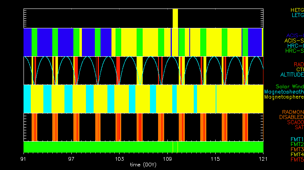
Task: Click the yellow HETG bar in top panel
Action: click(x=175, y=18)
